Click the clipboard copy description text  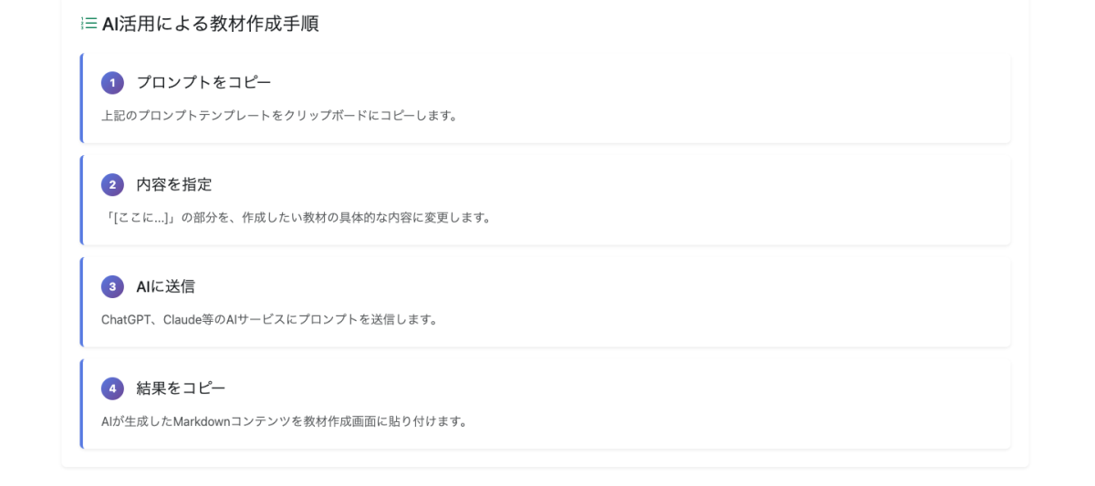(x=279, y=116)
